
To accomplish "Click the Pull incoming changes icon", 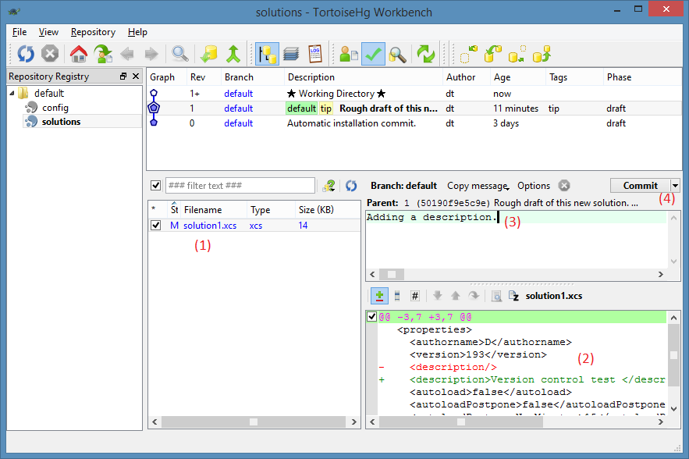I will pyautogui.click(x=492, y=54).
